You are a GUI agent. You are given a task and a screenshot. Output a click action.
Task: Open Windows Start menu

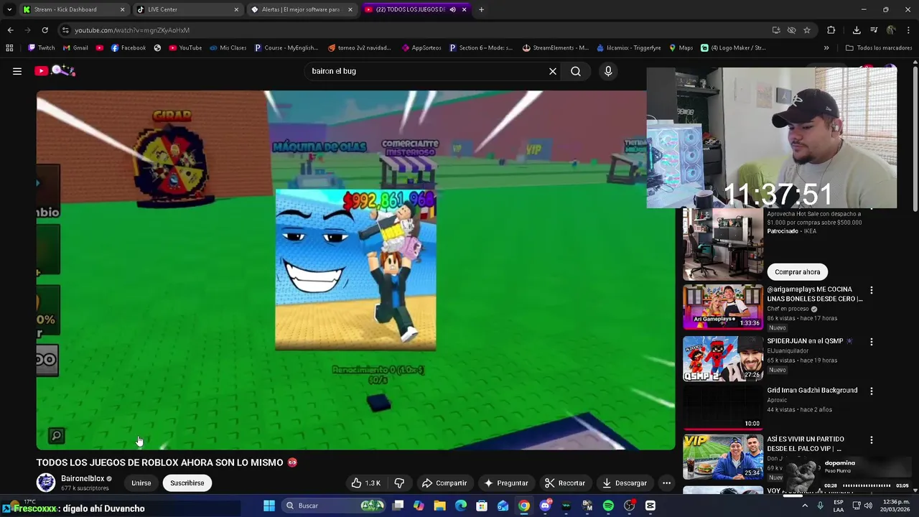pos(269,506)
